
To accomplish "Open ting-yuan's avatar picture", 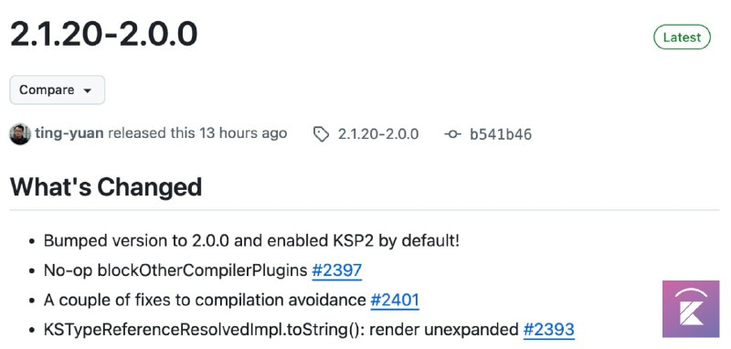I will 20,134.
